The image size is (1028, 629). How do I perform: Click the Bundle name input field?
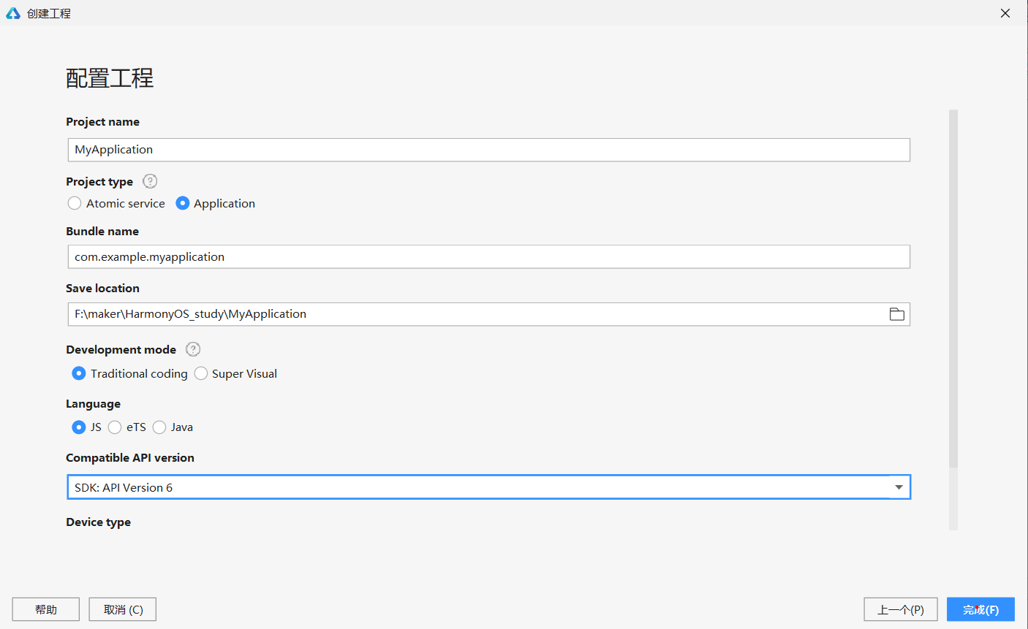488,256
